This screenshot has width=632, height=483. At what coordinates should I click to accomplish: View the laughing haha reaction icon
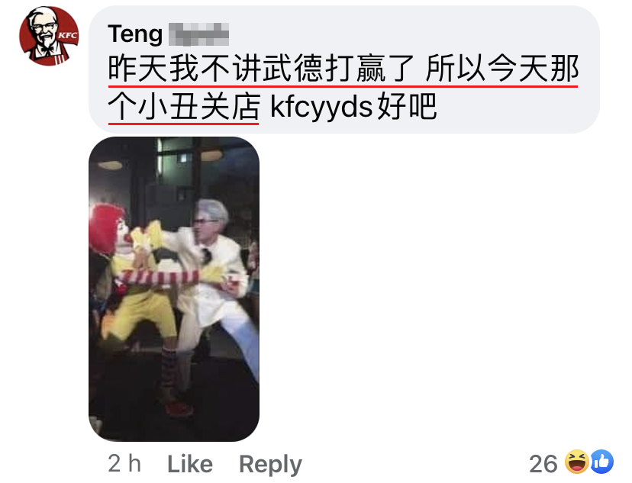[576, 462]
